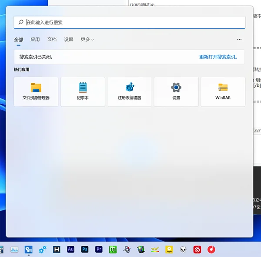This screenshot has width=261, height=257.
Task: Click the cut-off calculator icon on taskbar
Action: pyautogui.click(x=1, y=250)
